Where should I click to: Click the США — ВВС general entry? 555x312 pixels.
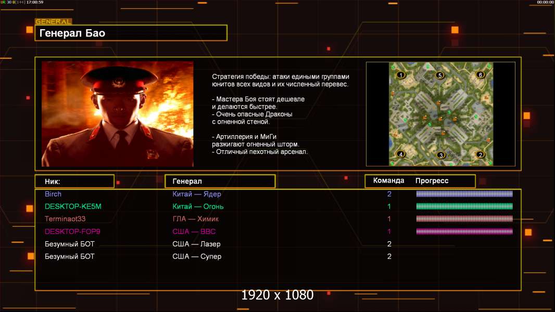click(x=194, y=231)
